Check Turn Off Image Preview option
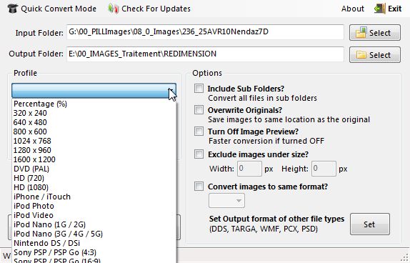The width and height of the screenshot is (410, 263). coord(199,131)
